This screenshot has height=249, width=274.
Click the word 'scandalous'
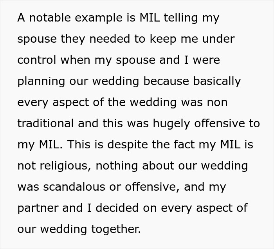[x=74, y=187]
